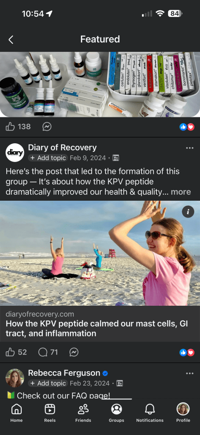Add topic to Diary of Recovery post
The width and height of the screenshot is (200, 435).
coord(48,158)
